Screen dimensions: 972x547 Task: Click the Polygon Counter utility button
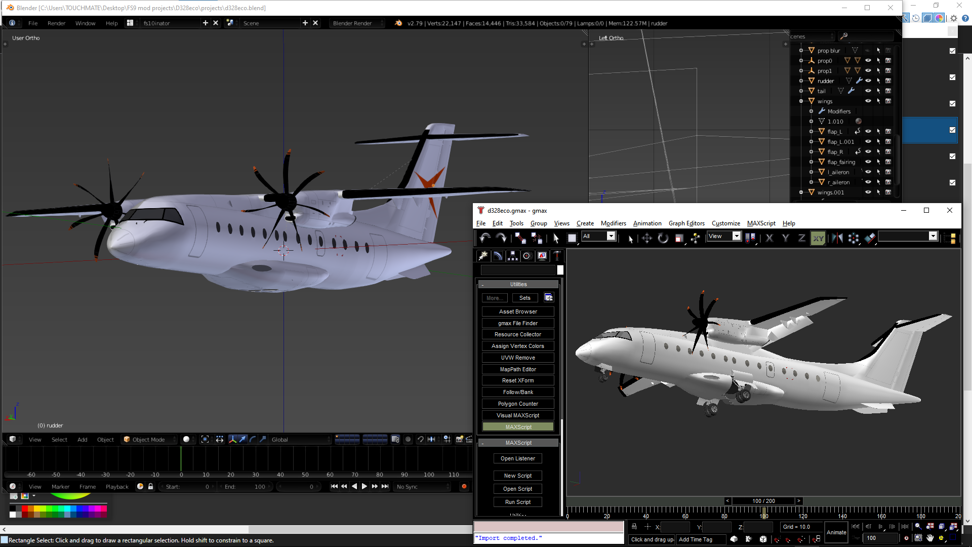(x=518, y=404)
